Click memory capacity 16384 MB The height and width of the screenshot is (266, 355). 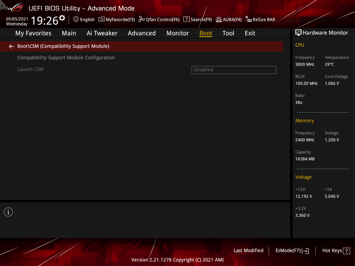305,159
